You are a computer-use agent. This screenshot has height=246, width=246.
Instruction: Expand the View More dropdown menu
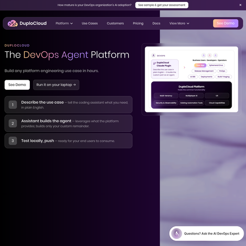[x=179, y=24]
